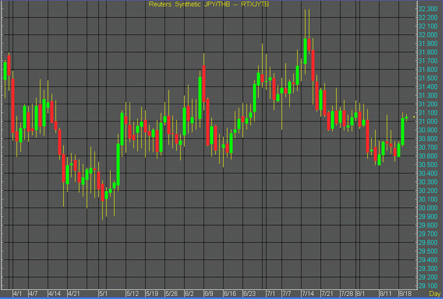Click the 29.900 price label
Image resolution: width=443 pixels, height=299 pixels.
click(428, 217)
